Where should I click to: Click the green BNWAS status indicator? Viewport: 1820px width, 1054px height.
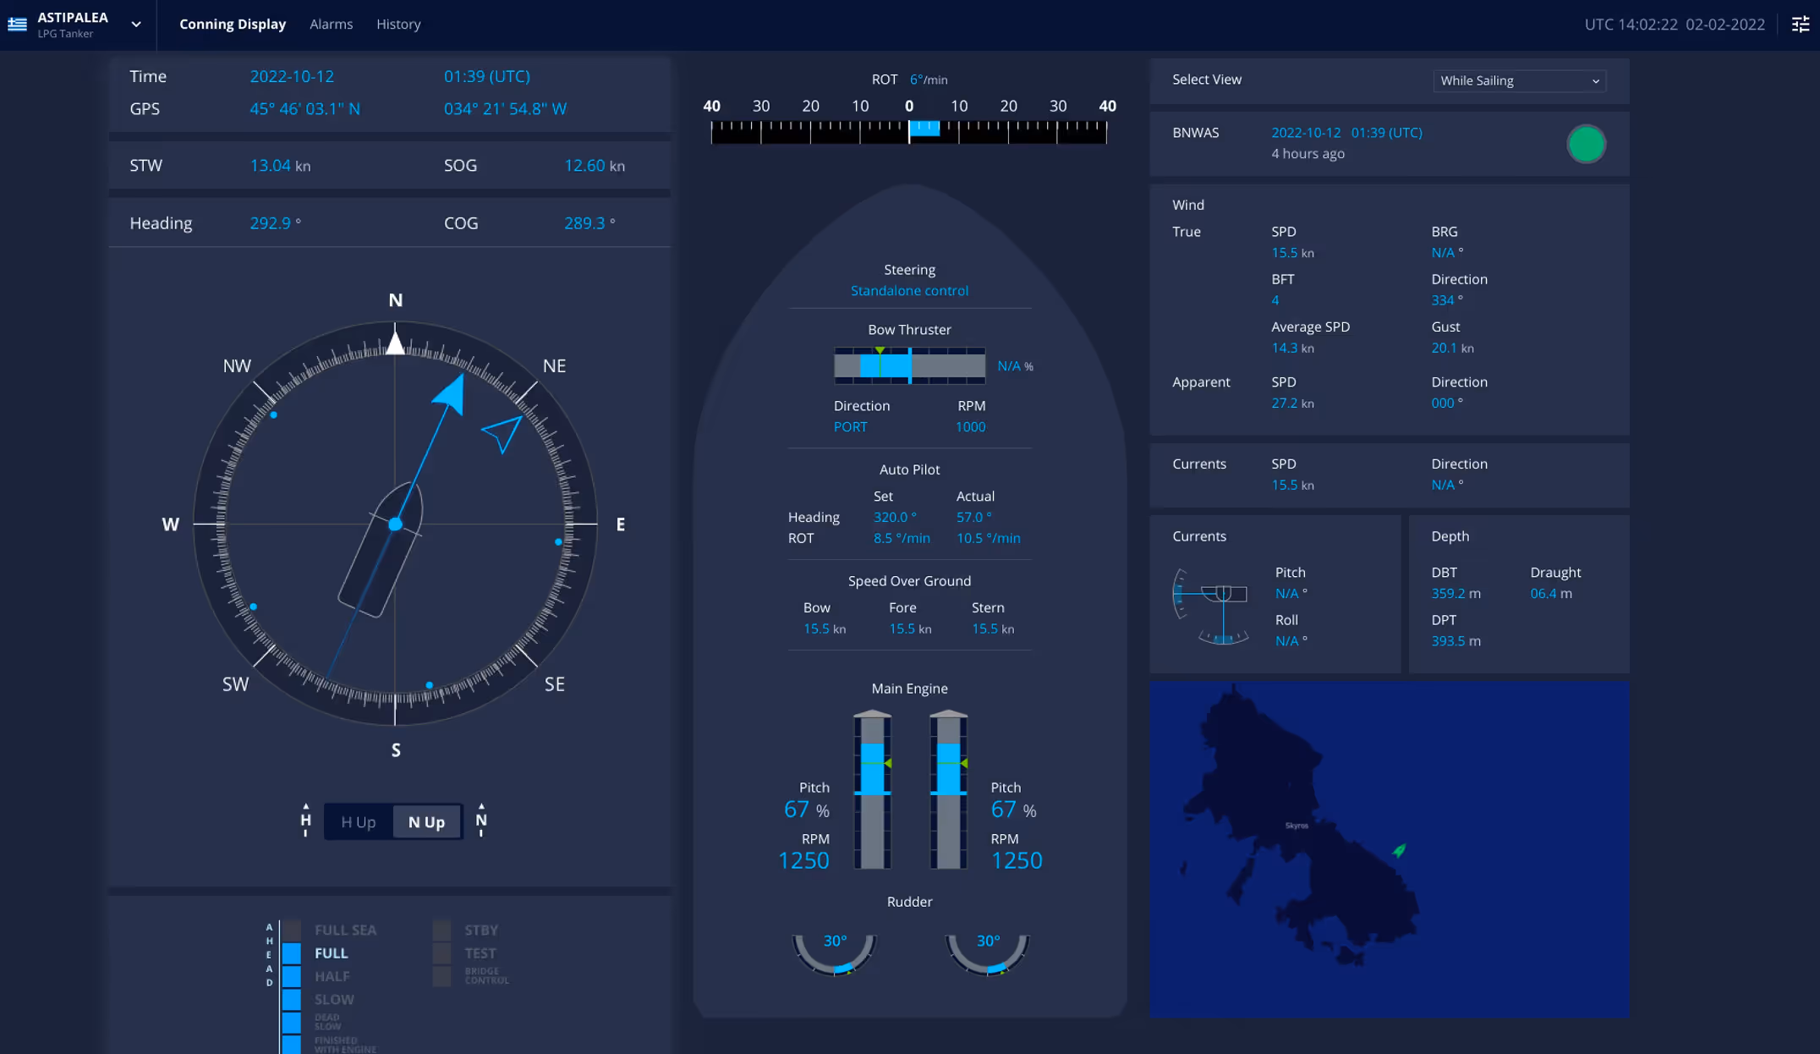(x=1587, y=144)
